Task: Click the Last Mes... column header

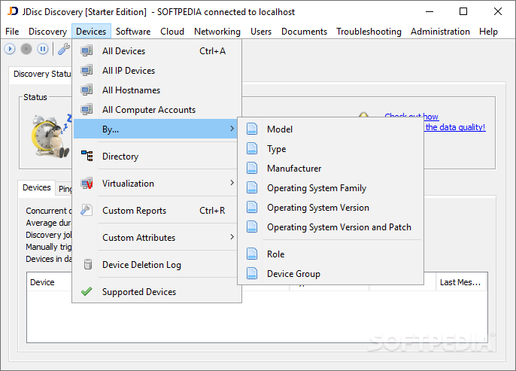Action: pyautogui.click(x=461, y=282)
